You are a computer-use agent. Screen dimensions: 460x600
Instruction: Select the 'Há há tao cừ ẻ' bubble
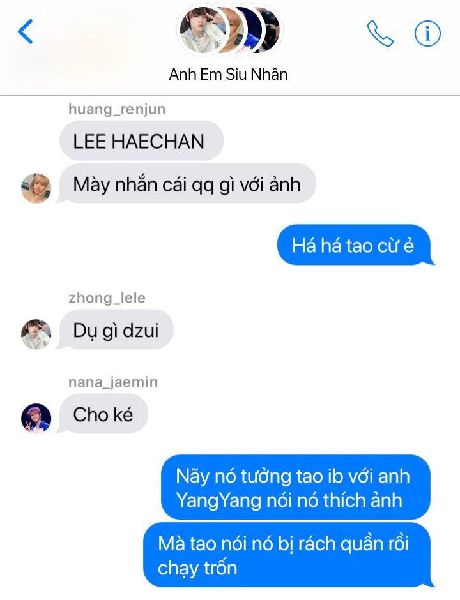click(356, 245)
